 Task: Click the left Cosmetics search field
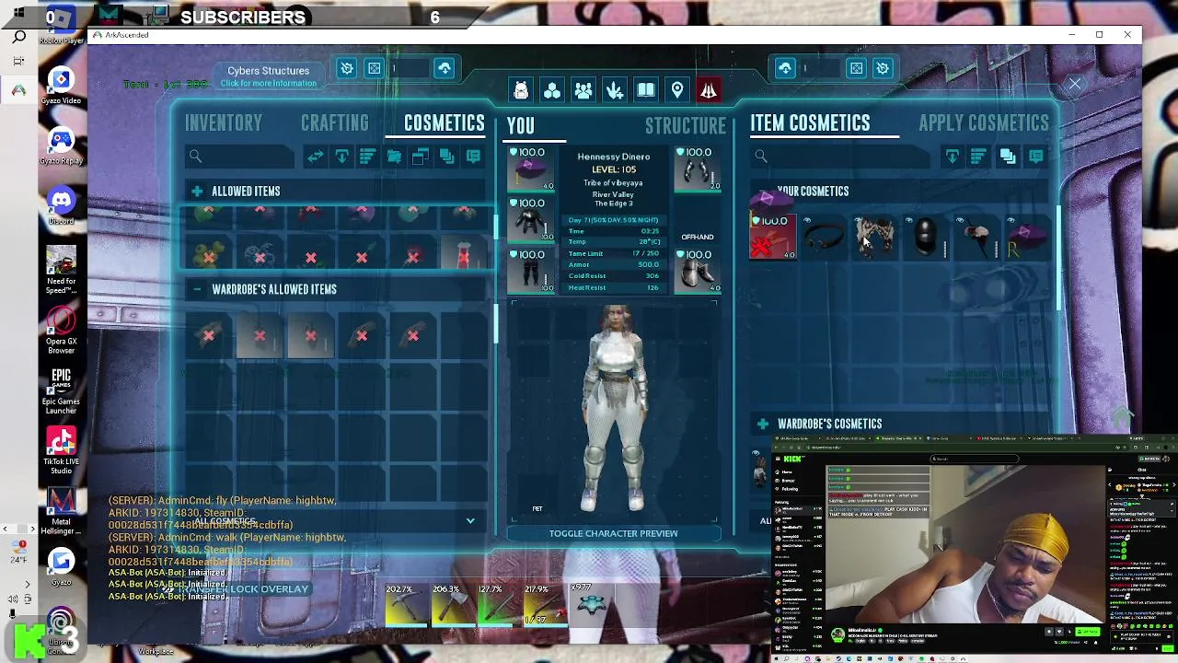pyautogui.click(x=241, y=157)
